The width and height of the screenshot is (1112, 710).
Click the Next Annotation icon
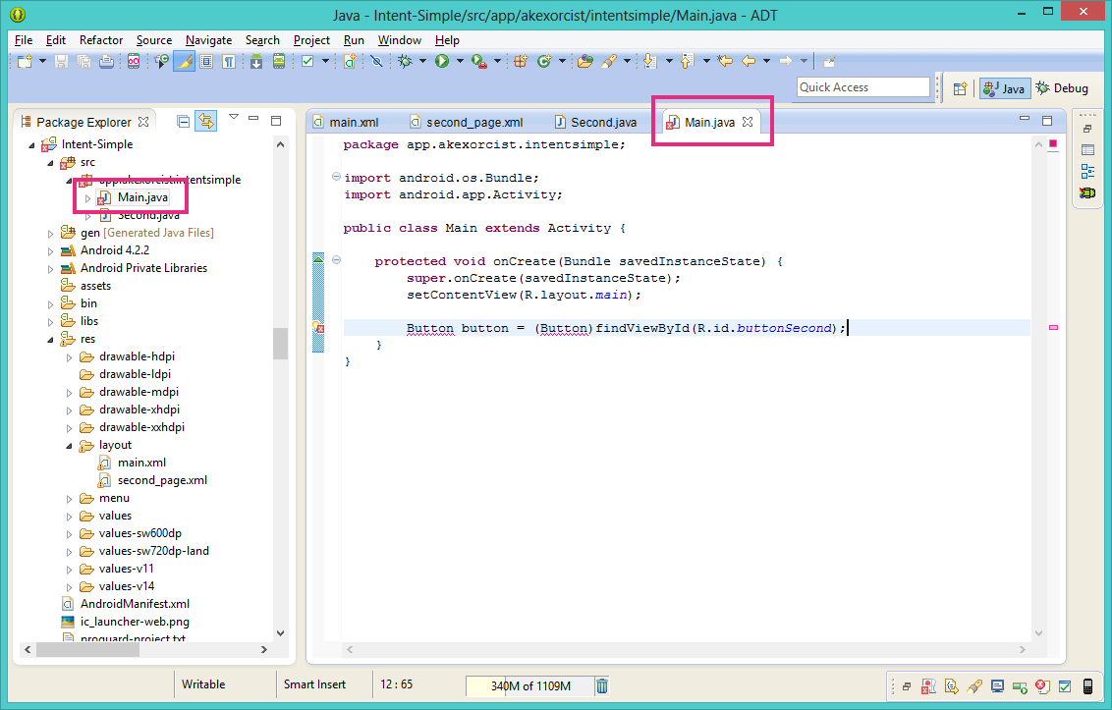[649, 62]
